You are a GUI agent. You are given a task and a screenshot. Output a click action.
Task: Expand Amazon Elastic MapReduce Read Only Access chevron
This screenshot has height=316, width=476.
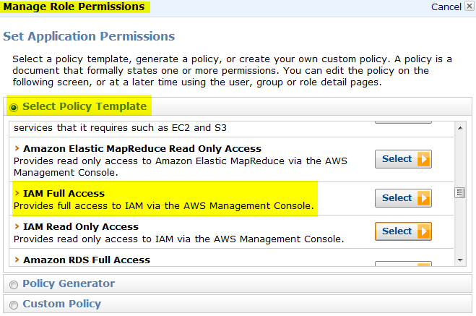click(x=17, y=148)
